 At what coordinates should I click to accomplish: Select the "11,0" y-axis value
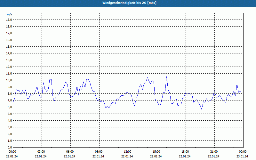coord(9,74)
